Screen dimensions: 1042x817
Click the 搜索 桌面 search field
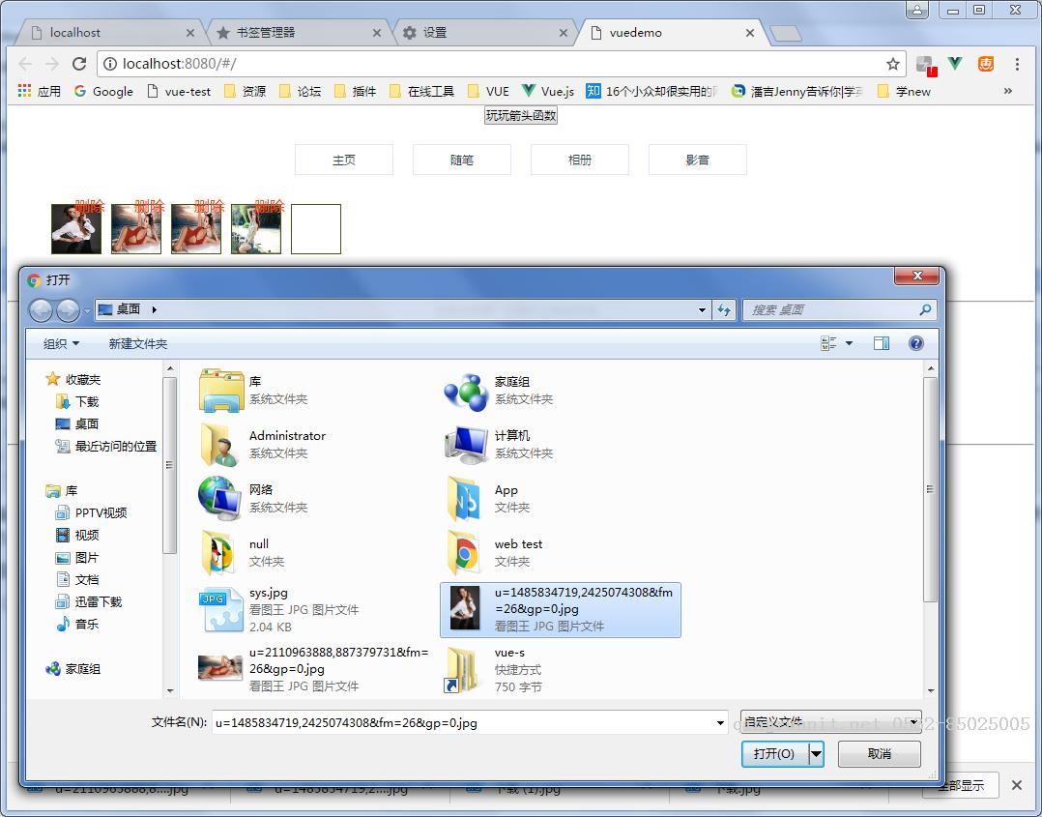pos(831,310)
